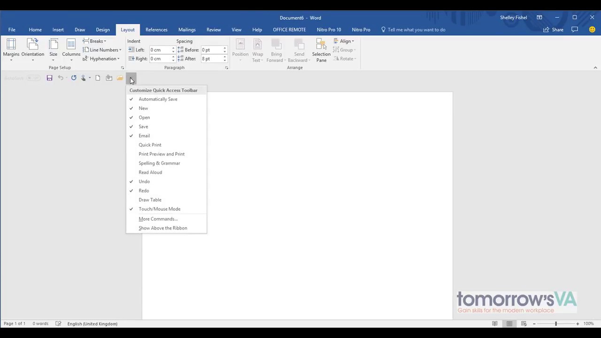This screenshot has width=601, height=338.
Task: Click the Touch/Mouse Mode hand icon
Action: point(84,78)
